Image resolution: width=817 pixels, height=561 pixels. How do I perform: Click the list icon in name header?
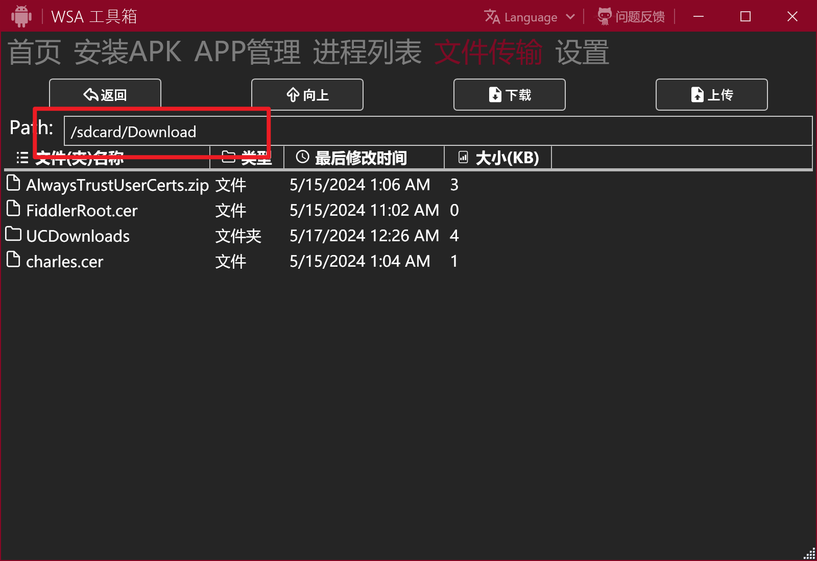pos(22,158)
